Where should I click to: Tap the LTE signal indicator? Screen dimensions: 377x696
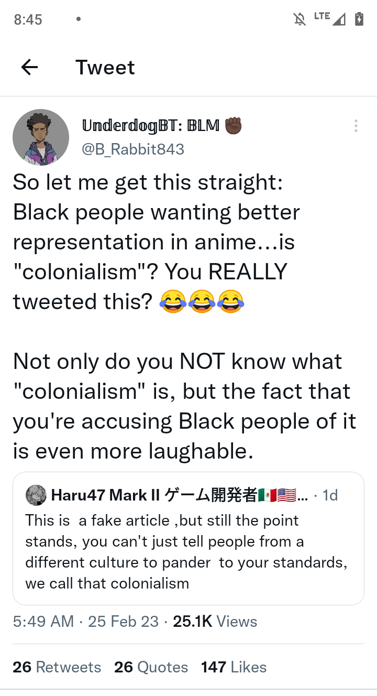point(330,18)
